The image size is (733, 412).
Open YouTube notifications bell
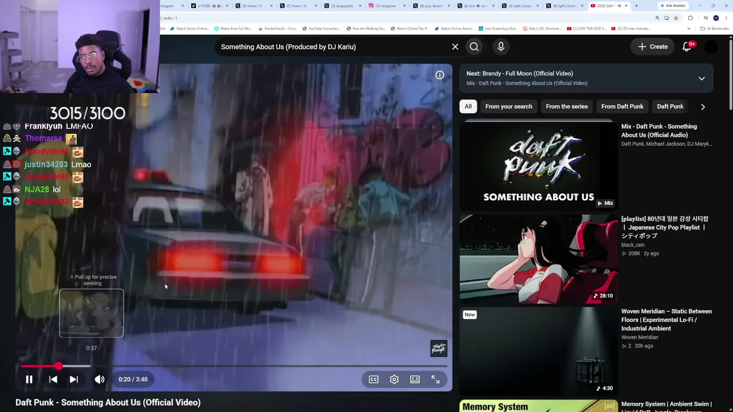click(x=687, y=47)
